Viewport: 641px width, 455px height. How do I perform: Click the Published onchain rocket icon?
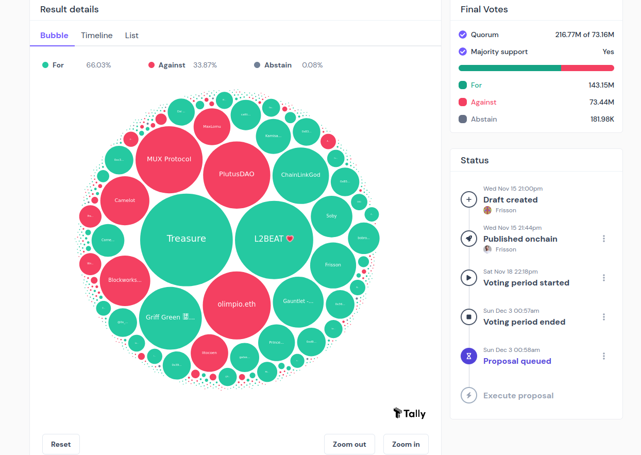pos(469,239)
